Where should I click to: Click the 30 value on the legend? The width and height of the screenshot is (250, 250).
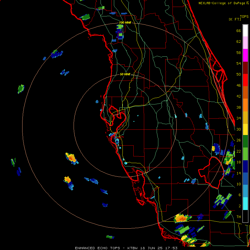coord(239,129)
